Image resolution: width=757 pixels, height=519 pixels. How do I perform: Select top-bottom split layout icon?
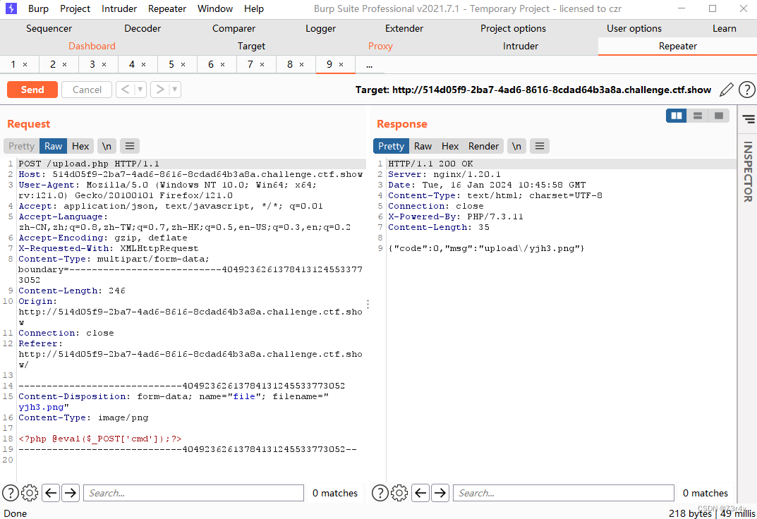pyautogui.click(x=698, y=116)
